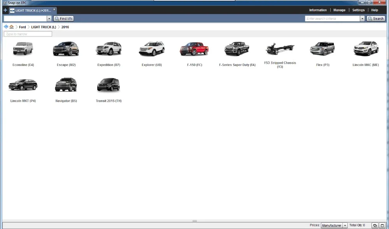Click the 'Lincoln MKC (ME)' label
Image resolution: width=389 pixels, height=229 pixels.
365,65
